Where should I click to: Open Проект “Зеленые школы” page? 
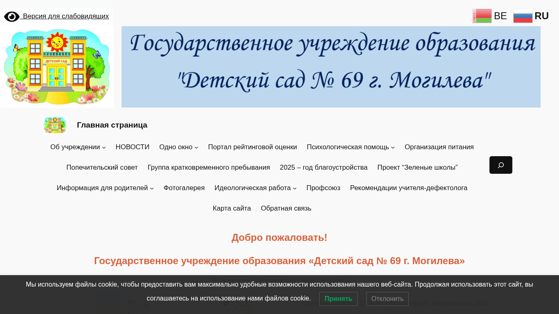pos(417,168)
